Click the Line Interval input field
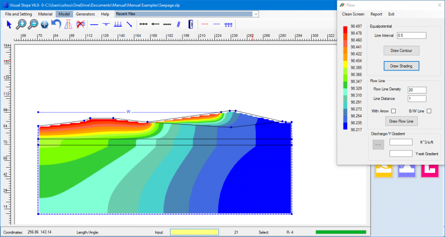Viewport: 445px width, 237px height. click(x=411, y=36)
